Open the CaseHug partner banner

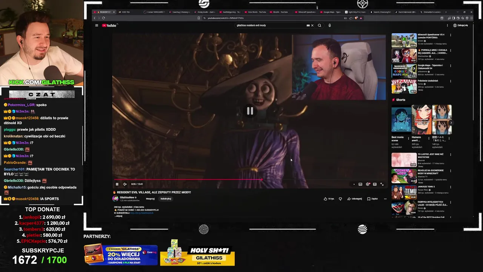pos(121,255)
